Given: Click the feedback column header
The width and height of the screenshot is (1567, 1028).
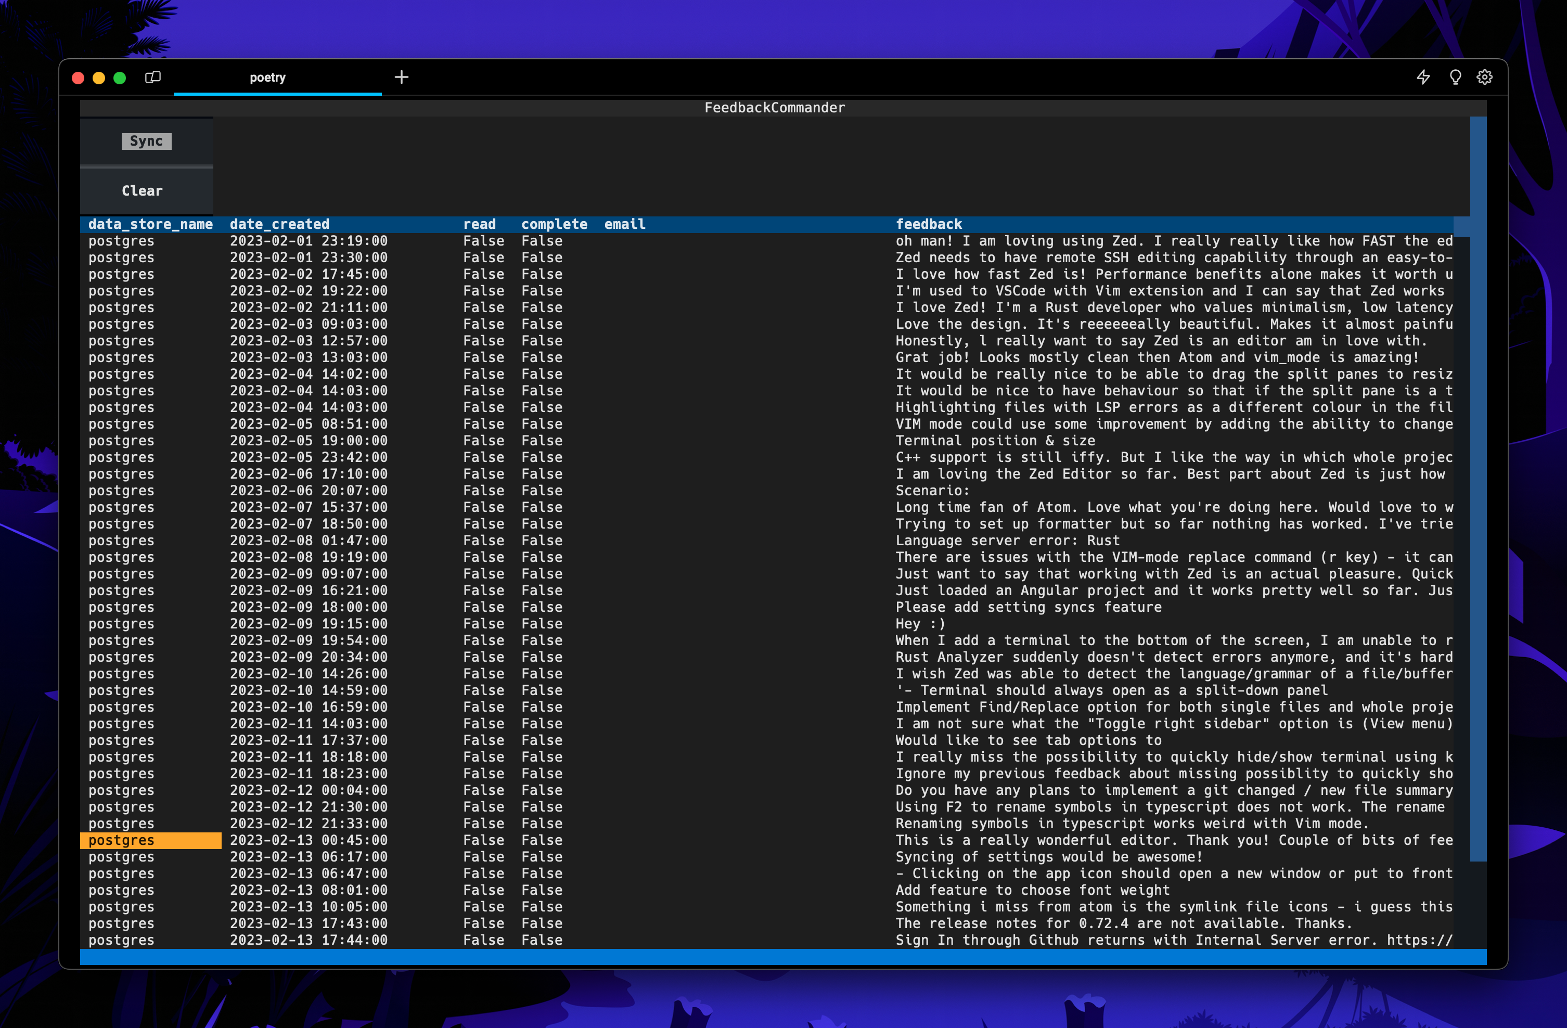Looking at the screenshot, I should 928,224.
